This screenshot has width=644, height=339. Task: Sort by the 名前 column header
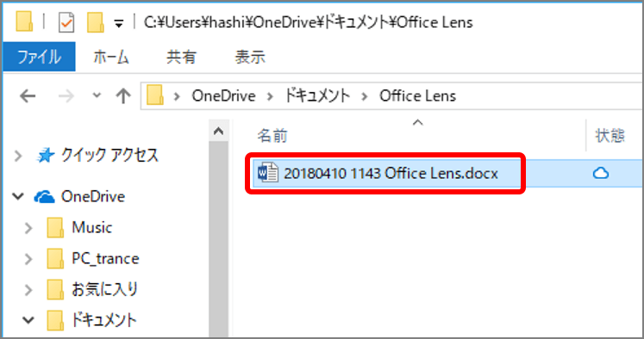(x=272, y=136)
